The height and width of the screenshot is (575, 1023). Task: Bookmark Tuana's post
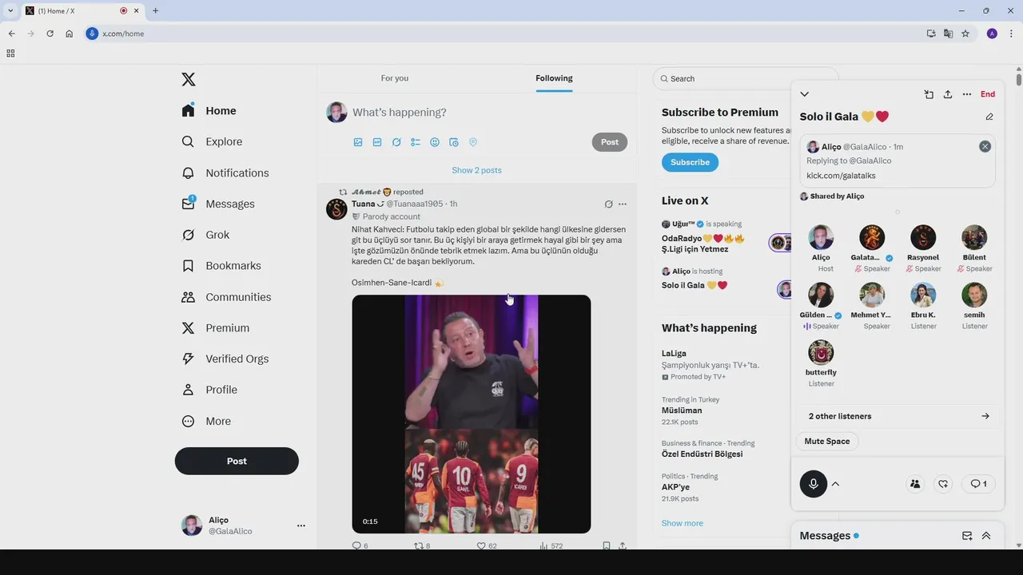(x=607, y=546)
